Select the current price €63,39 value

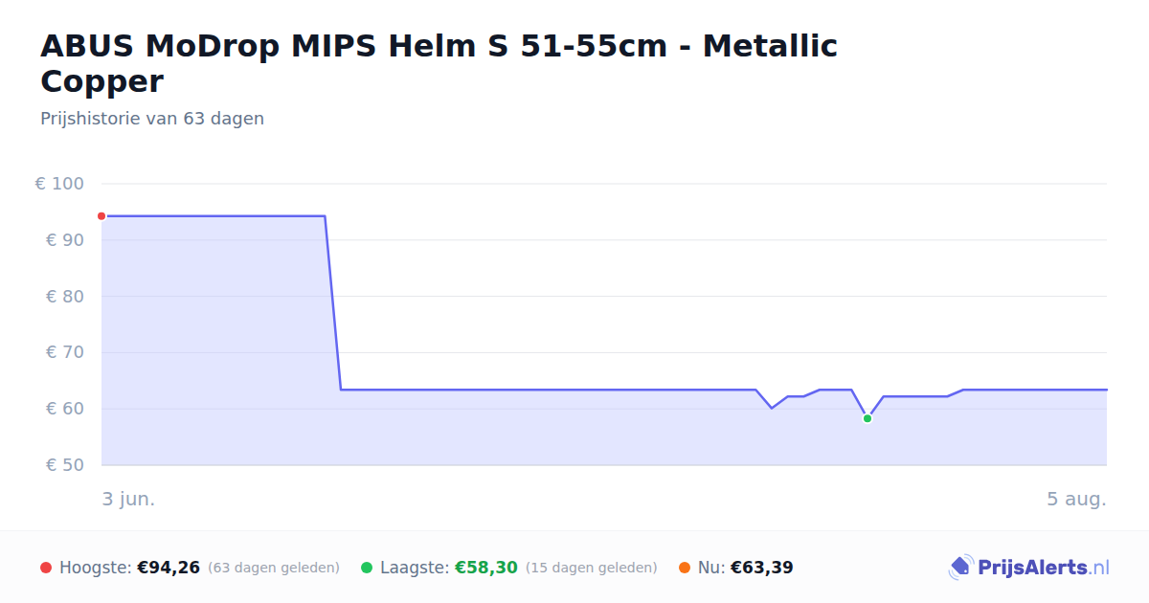point(762,568)
